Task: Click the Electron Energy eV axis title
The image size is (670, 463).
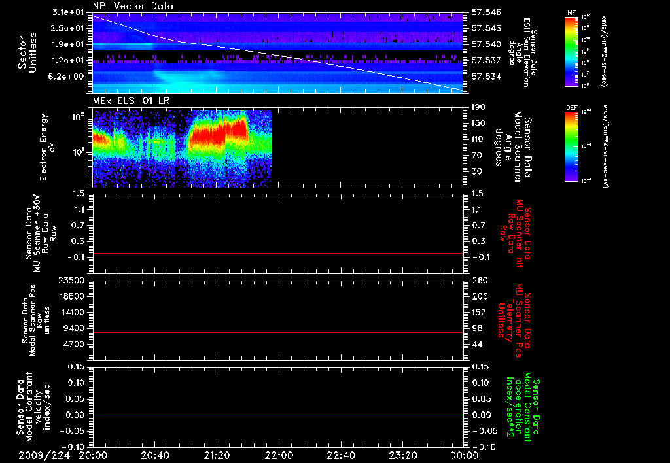Action: [47, 147]
